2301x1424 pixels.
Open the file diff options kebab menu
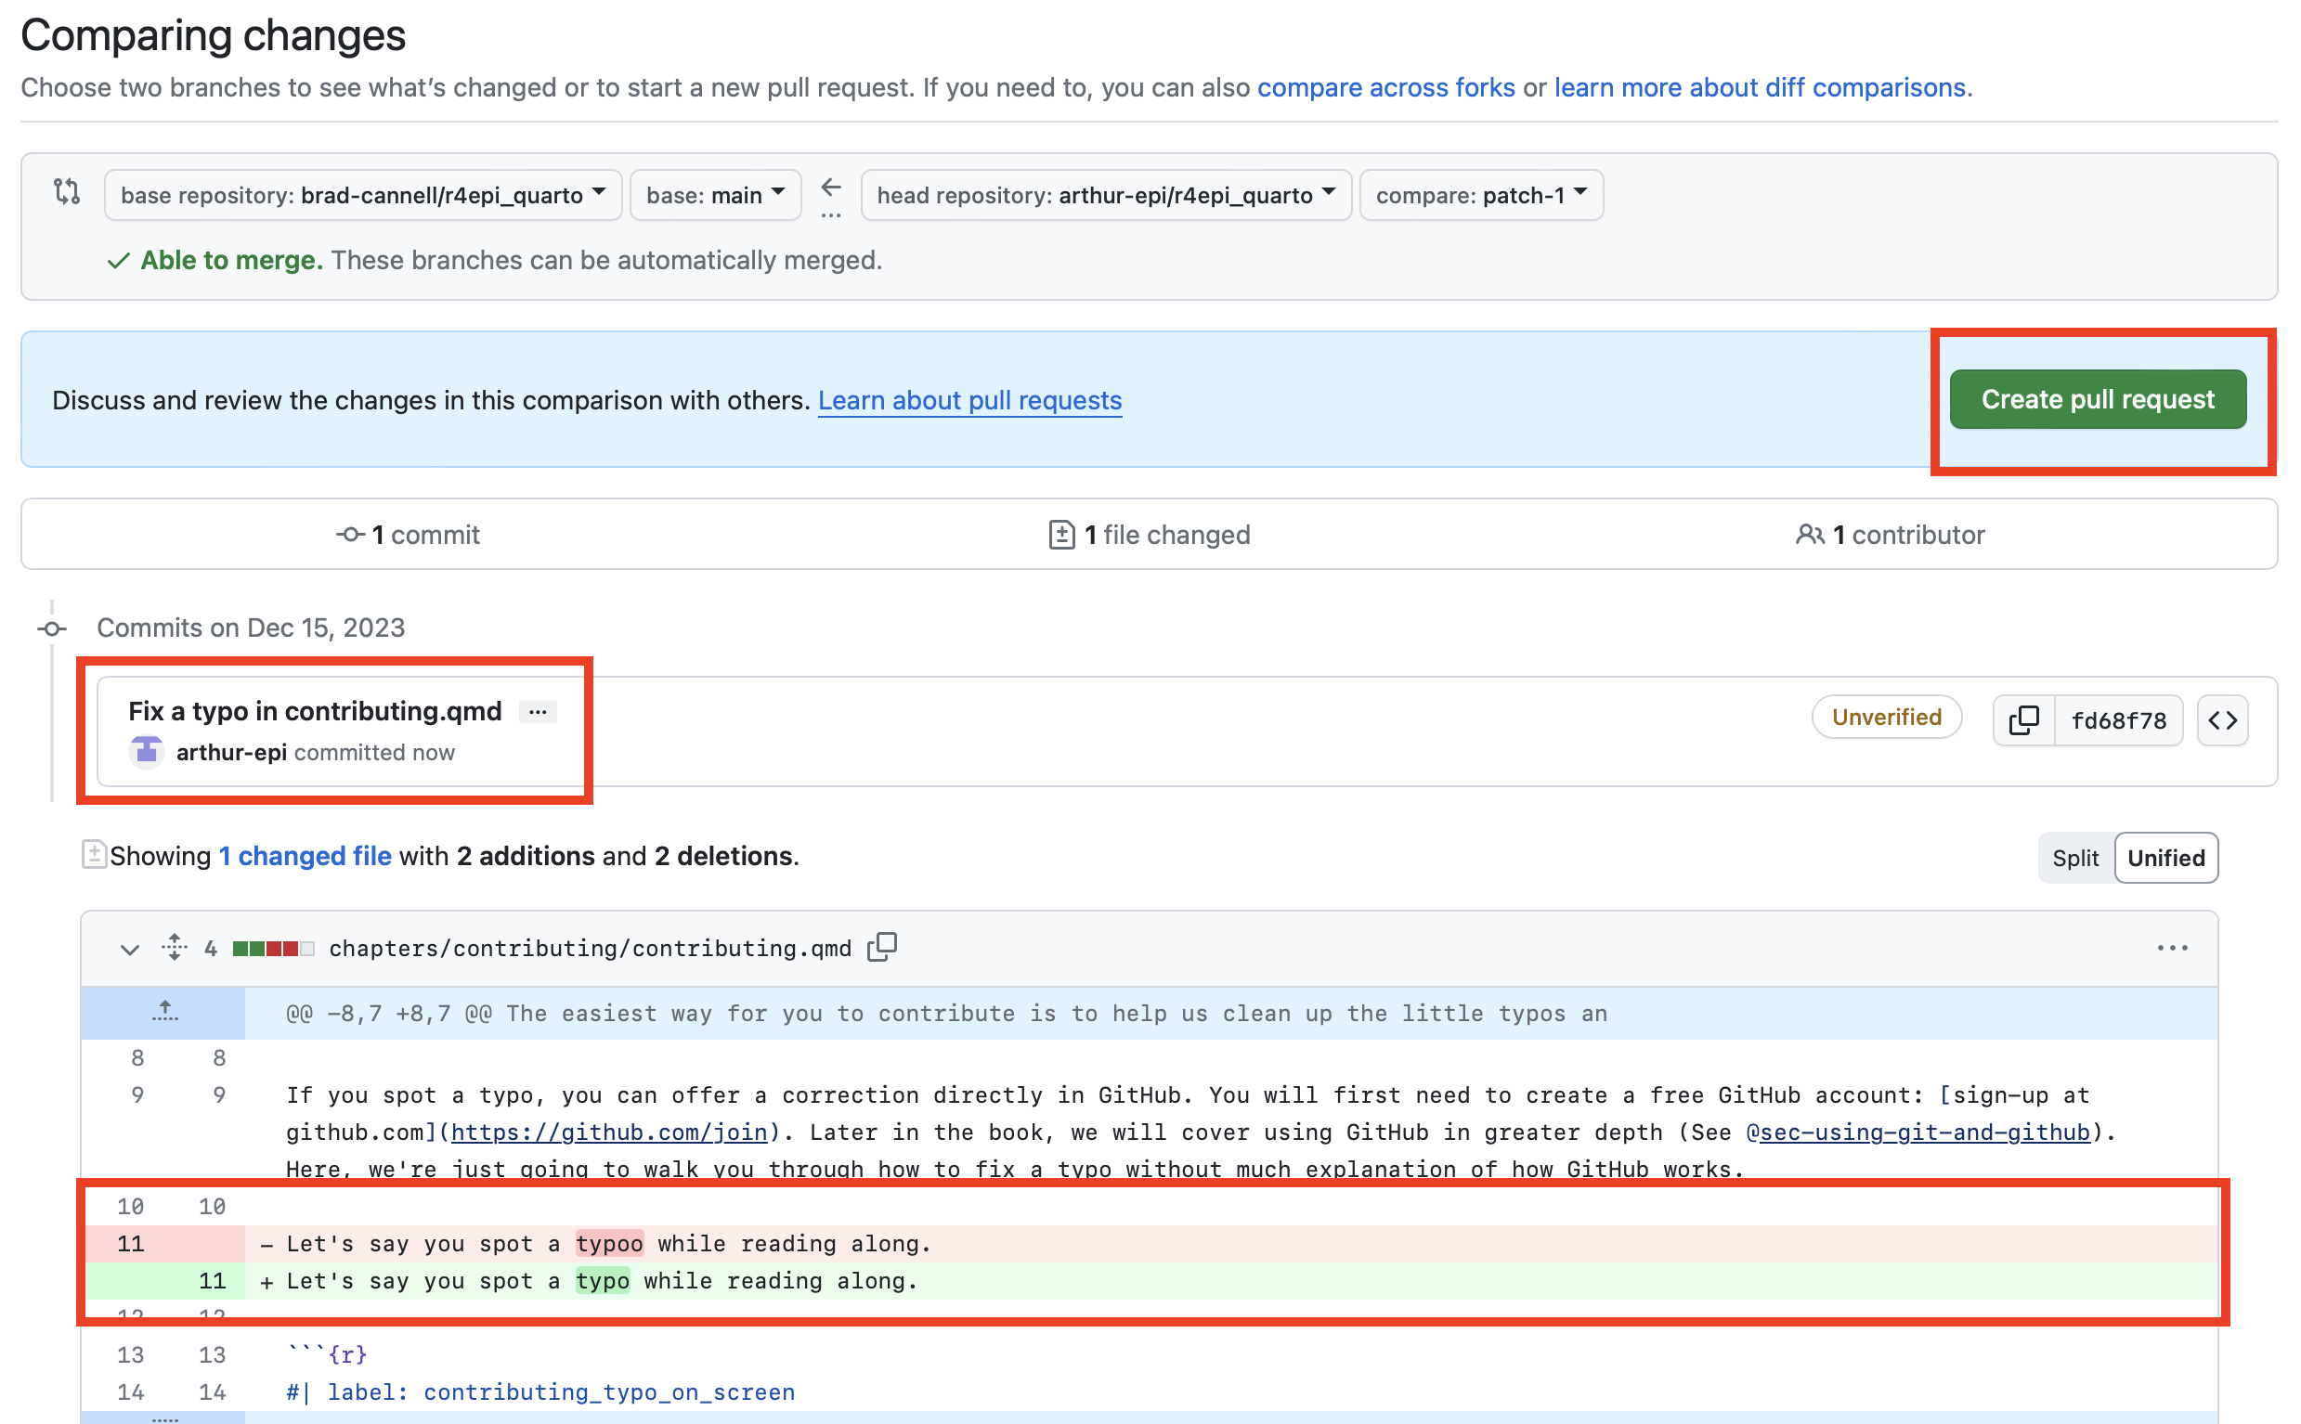pyautogui.click(x=2172, y=949)
